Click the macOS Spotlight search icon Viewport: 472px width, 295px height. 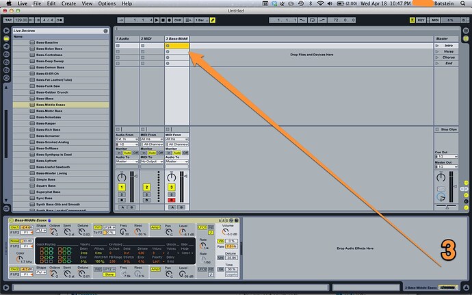463,3
